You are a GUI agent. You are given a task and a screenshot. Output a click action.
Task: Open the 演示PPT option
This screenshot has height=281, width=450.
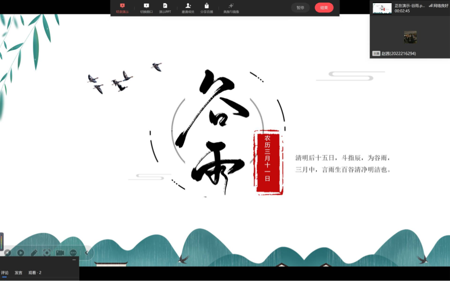click(165, 8)
